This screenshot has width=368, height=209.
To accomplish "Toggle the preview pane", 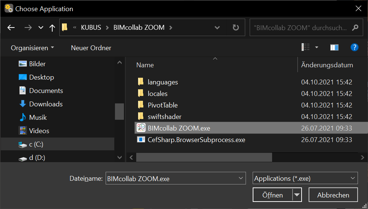I will (334, 48).
